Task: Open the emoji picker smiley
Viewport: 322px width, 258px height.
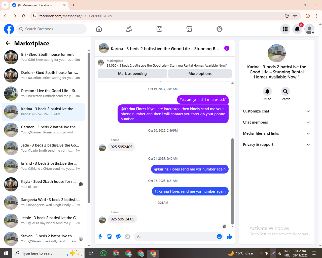Action: [x=219, y=237]
